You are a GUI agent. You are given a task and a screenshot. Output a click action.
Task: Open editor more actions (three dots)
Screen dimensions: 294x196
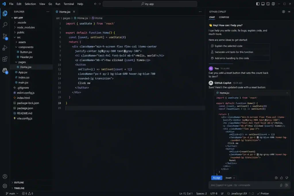point(200,11)
